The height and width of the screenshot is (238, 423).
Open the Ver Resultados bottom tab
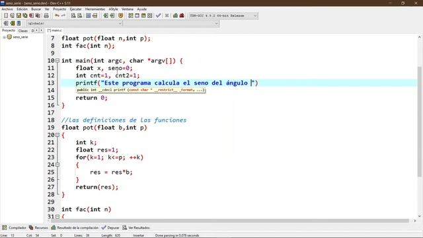pos(136,227)
